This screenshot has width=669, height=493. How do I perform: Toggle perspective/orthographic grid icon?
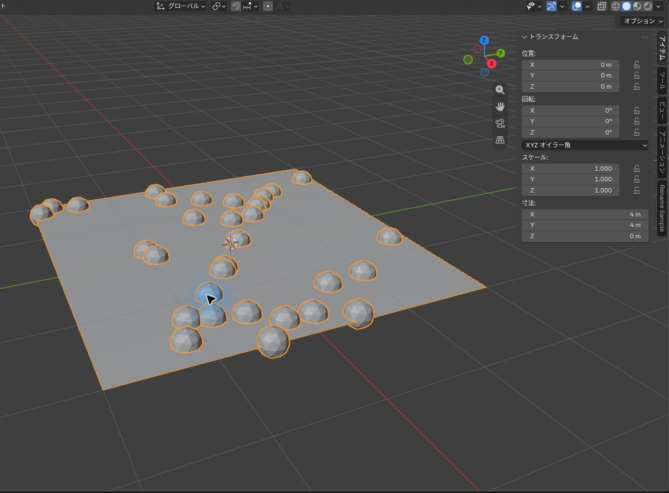[x=500, y=140]
